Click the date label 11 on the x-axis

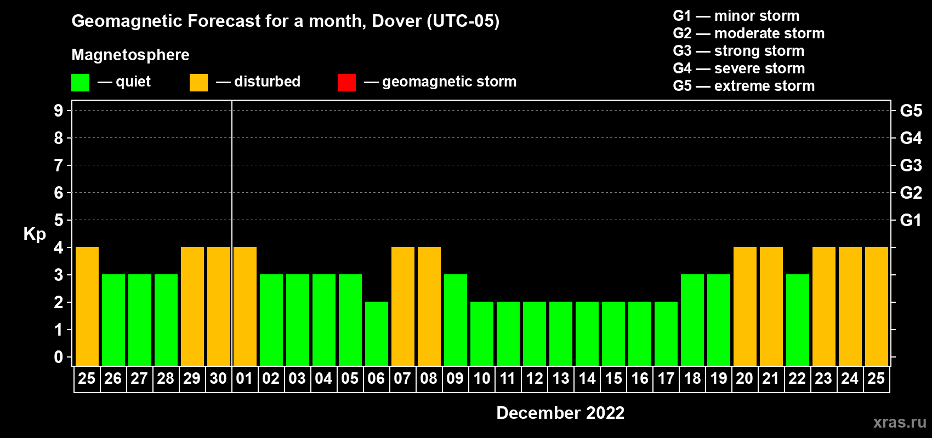pos(508,378)
